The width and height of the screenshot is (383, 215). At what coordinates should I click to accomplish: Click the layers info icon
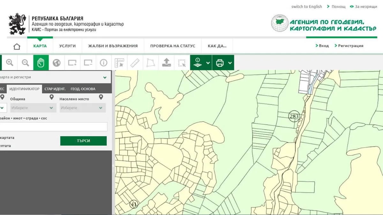tap(198, 63)
